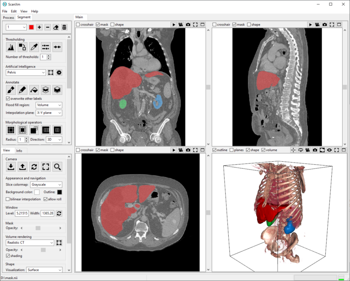The height and width of the screenshot is (281, 350).
Task: Select the eyedropper threshold picker
Action: tap(34, 47)
